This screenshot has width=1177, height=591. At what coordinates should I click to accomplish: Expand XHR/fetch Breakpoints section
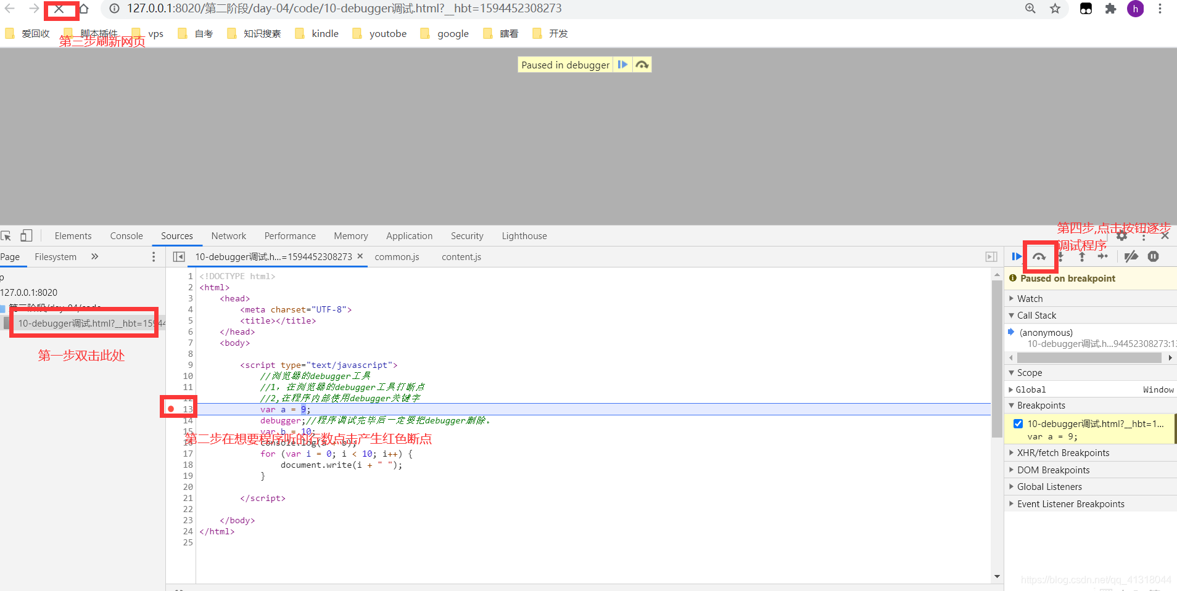click(1091, 452)
